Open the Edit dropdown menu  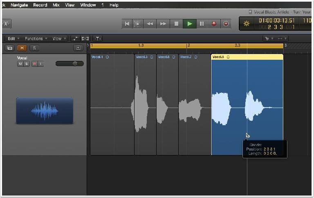(x=13, y=38)
